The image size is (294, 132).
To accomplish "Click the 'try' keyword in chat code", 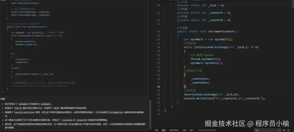I will point(13,53).
